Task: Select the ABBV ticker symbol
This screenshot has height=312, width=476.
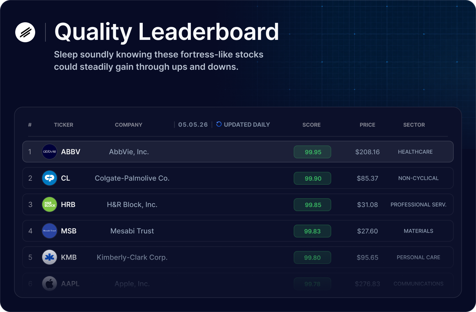Action: click(71, 152)
